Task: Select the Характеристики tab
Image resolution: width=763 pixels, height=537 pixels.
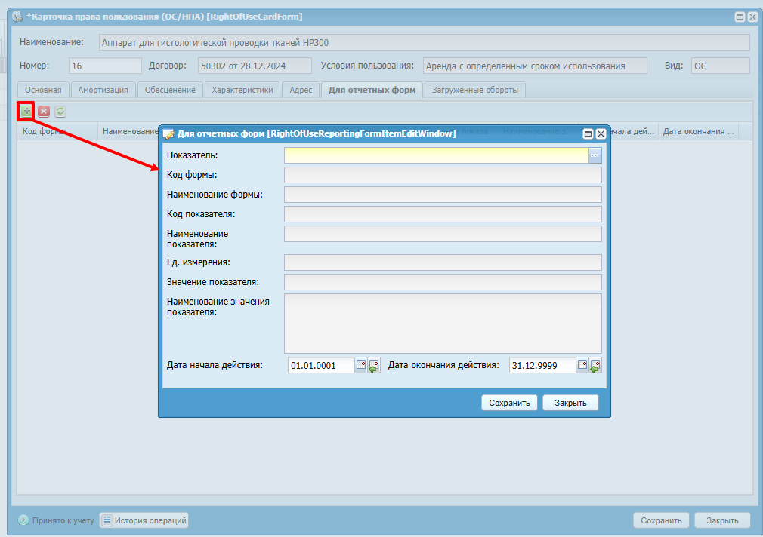Action: click(x=242, y=90)
